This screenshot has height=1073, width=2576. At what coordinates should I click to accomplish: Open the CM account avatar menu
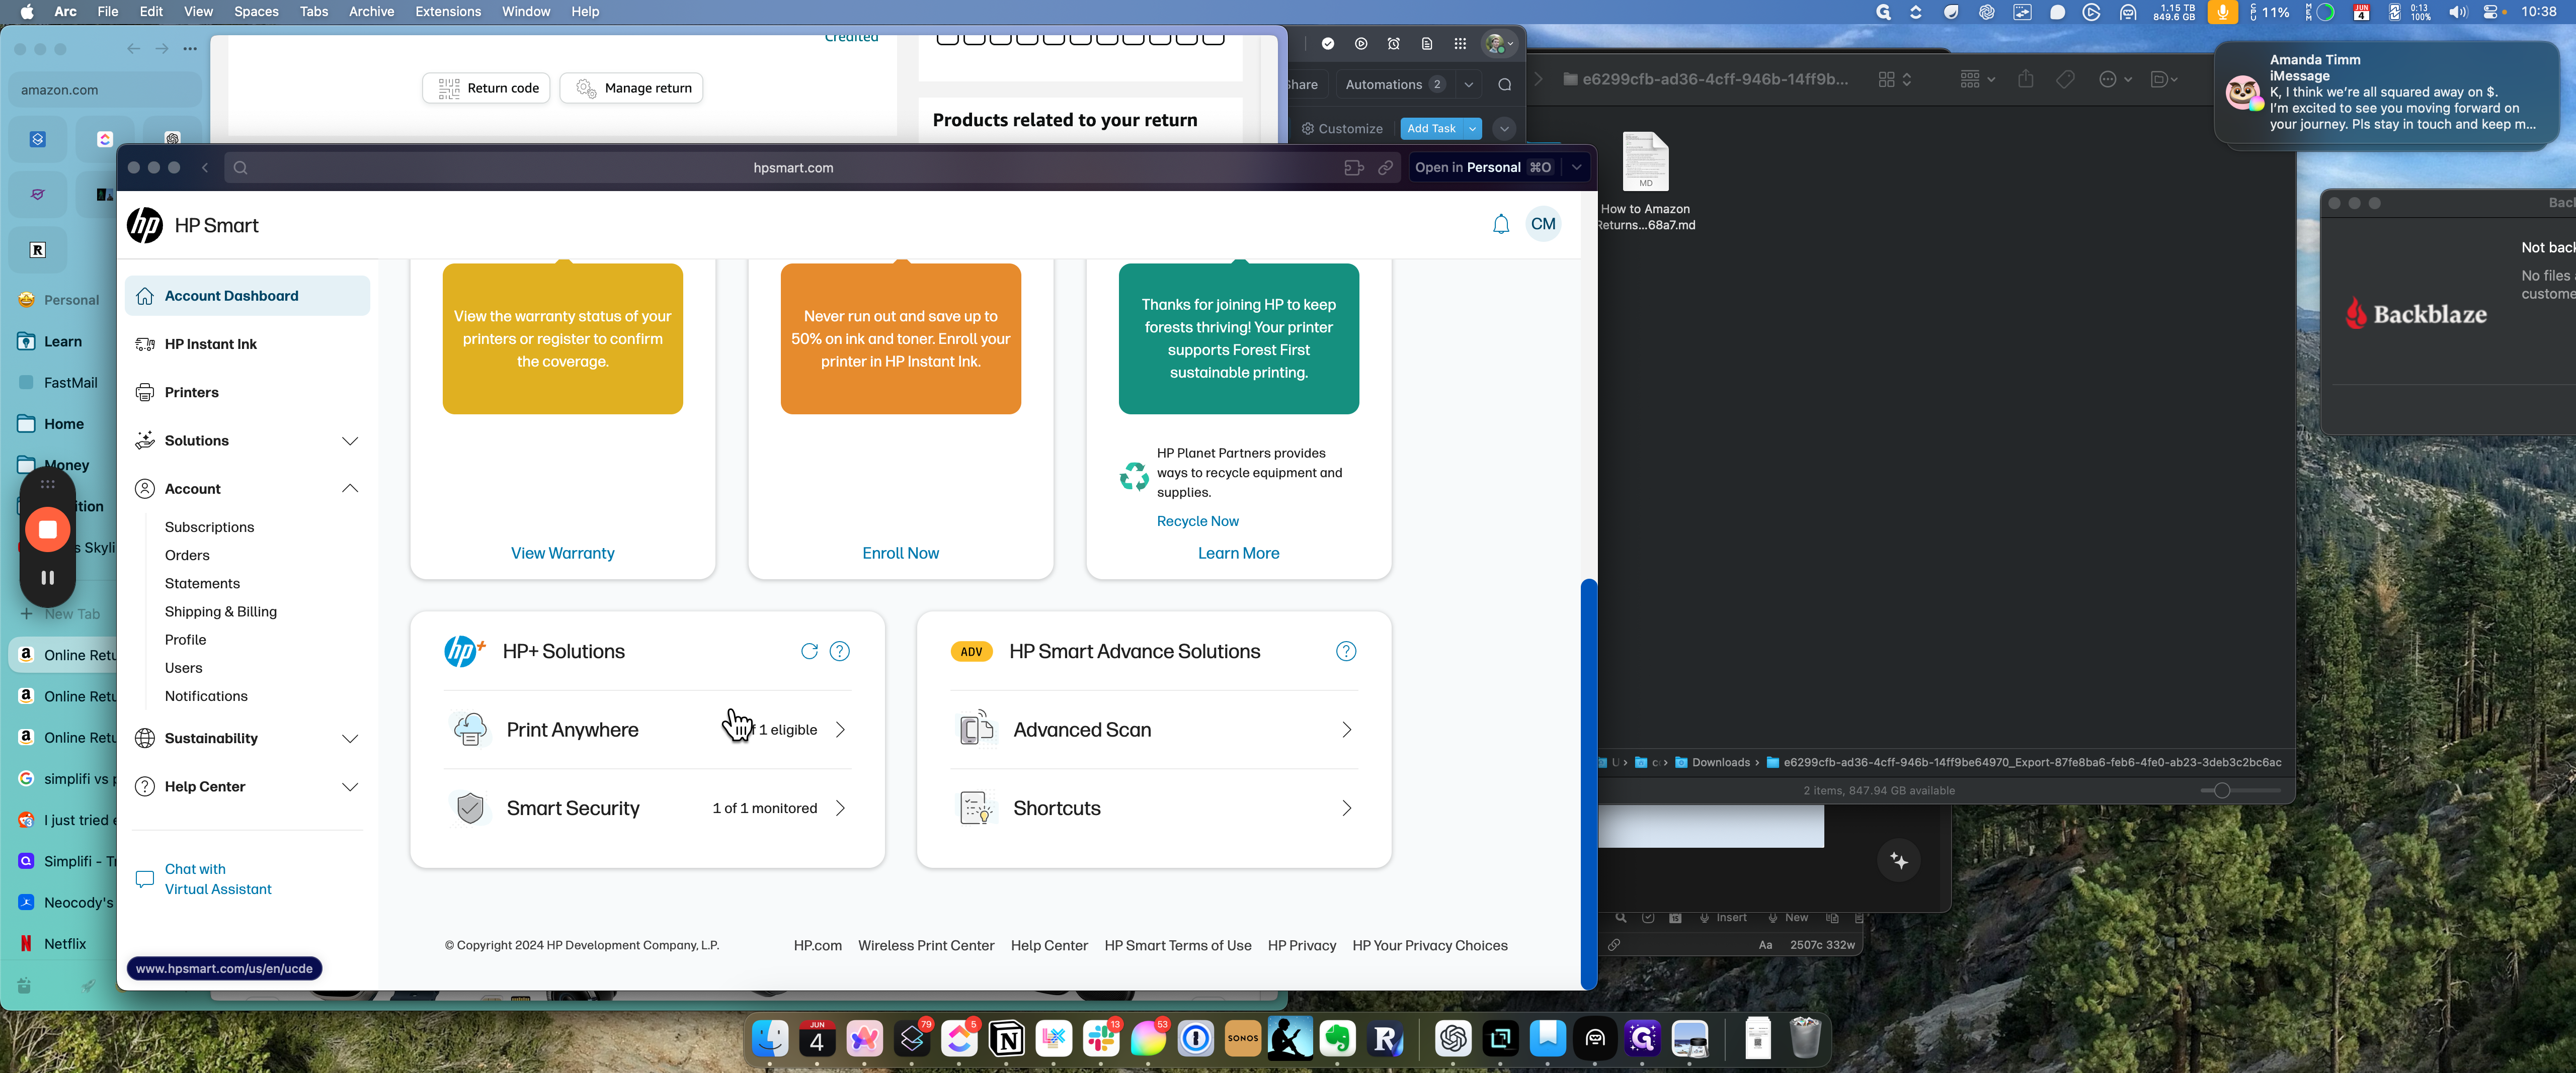click(1543, 224)
